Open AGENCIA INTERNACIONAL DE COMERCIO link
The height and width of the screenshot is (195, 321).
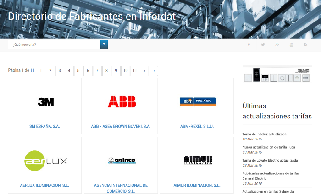tap(121, 188)
